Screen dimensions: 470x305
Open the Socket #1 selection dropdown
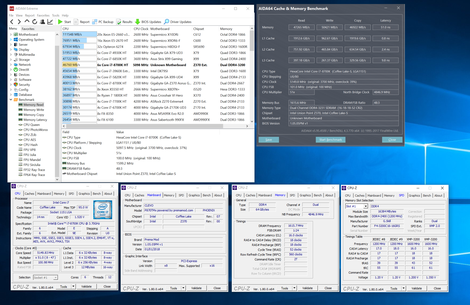tap(56, 278)
